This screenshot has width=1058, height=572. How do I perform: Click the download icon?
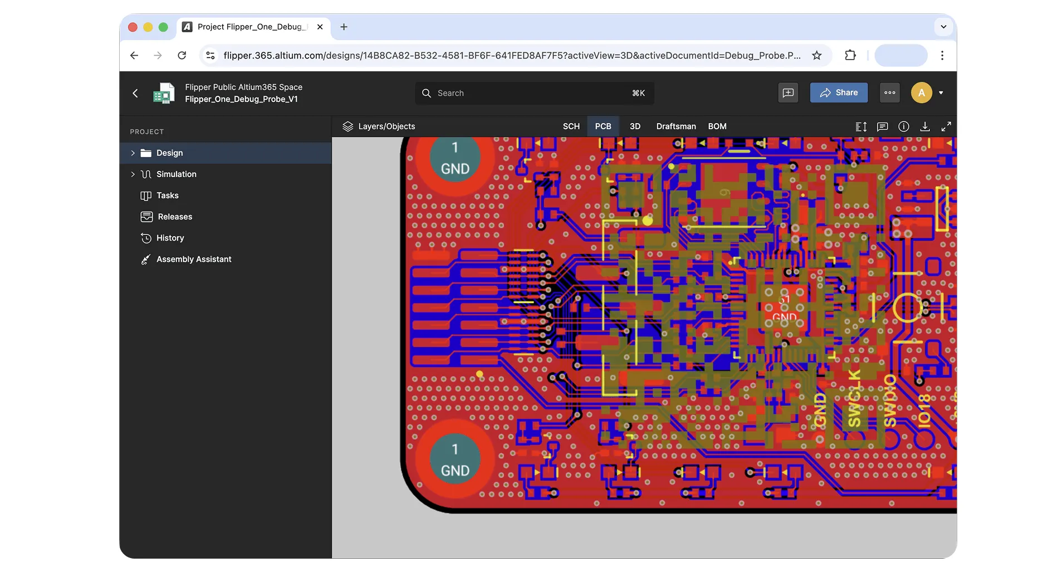point(925,126)
